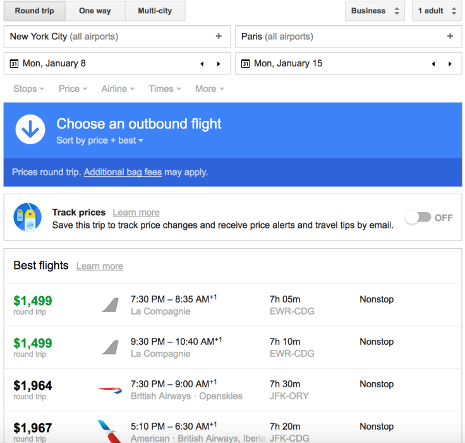Switch to Multi-city trip type
465x443 pixels.
coord(155,11)
